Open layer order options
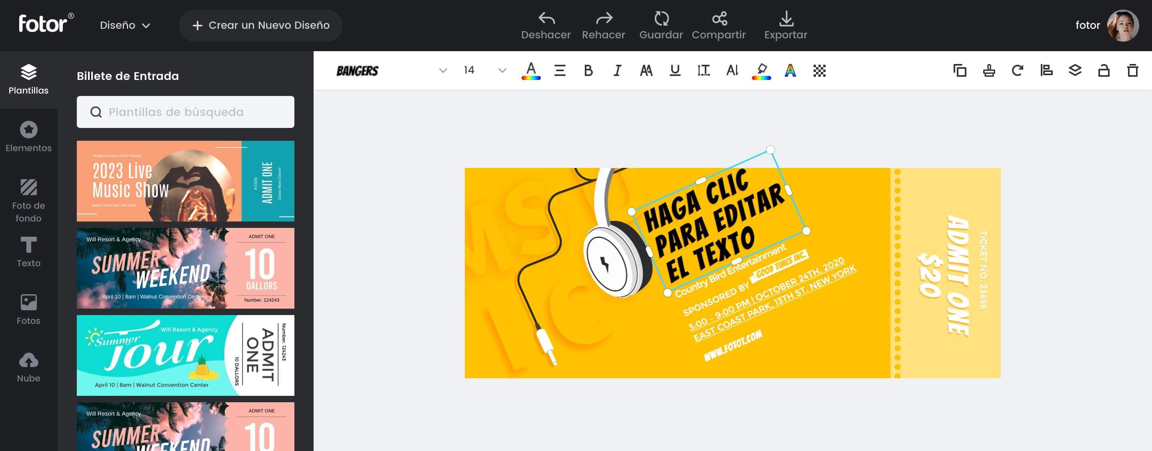The height and width of the screenshot is (451, 1152). click(1075, 71)
